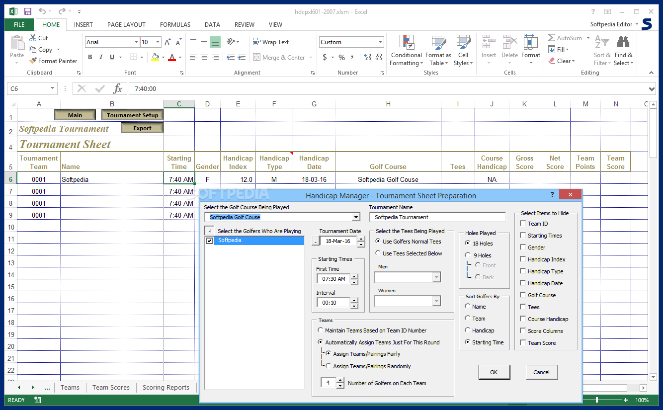This screenshot has width=663, height=410.
Task: Select Use Tees Selected Below option
Action: tap(378, 253)
